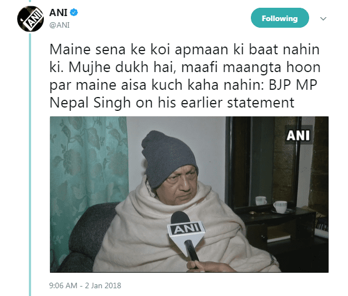Screen dimensions: 348x296
Task: Click the ANI microphone in the image
Action: pyautogui.click(x=186, y=235)
